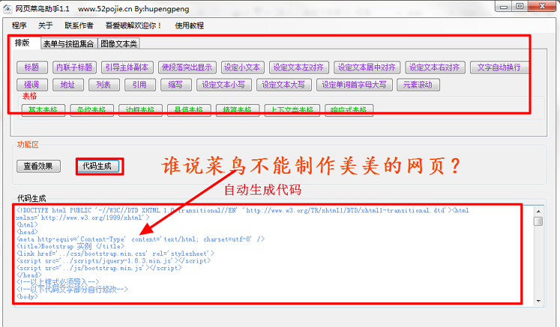Click the code area scrollbar down arrow
This screenshot has width=560, height=327.
[x=538, y=302]
